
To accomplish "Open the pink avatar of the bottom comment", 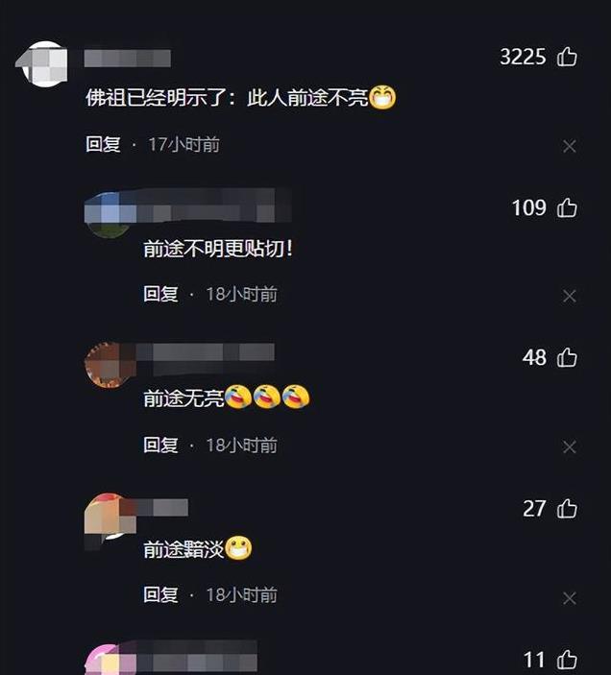I will [108, 660].
